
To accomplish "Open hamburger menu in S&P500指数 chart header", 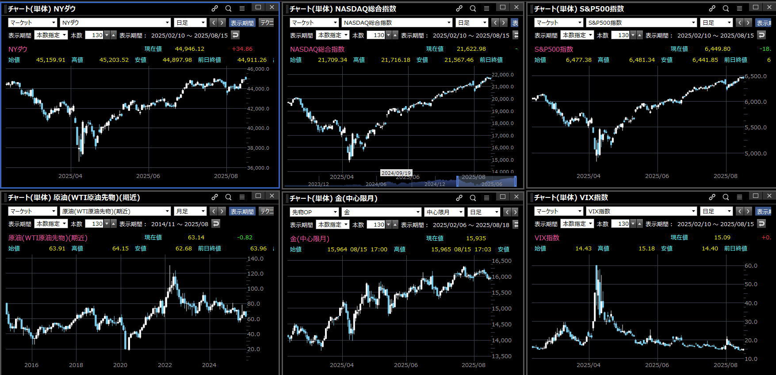I will pyautogui.click(x=739, y=8).
